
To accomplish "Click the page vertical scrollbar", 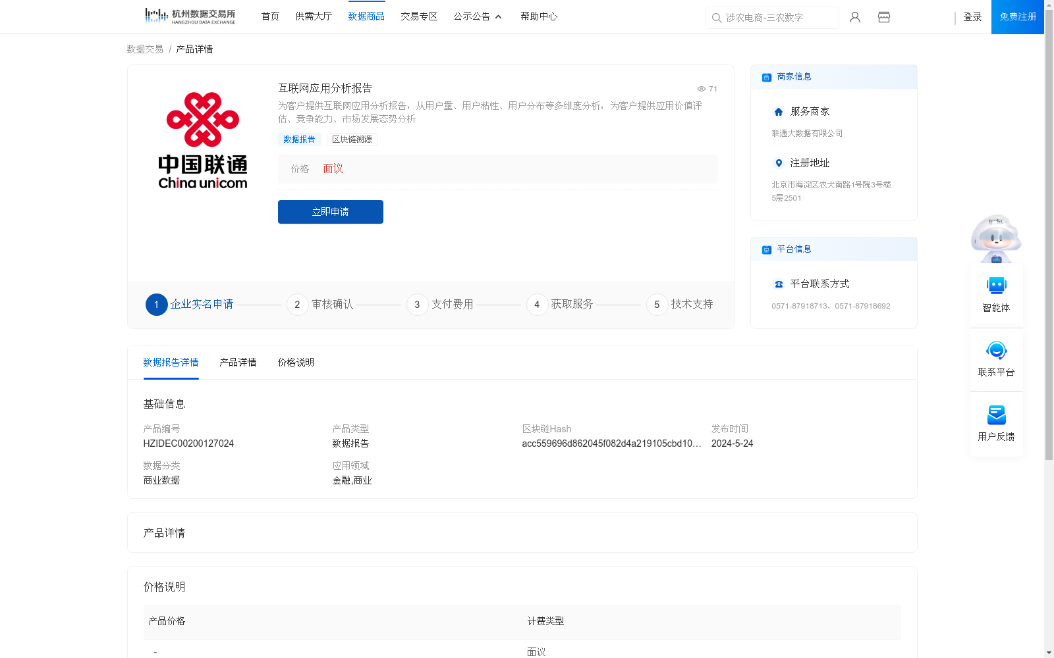I will tap(1049, 234).
